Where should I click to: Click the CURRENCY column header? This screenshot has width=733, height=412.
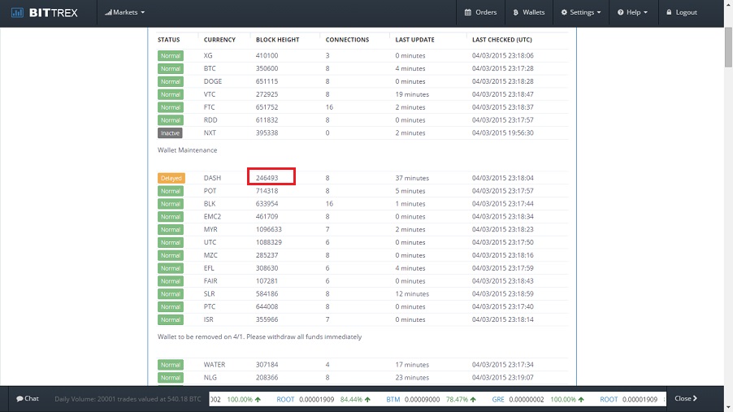[x=219, y=40]
